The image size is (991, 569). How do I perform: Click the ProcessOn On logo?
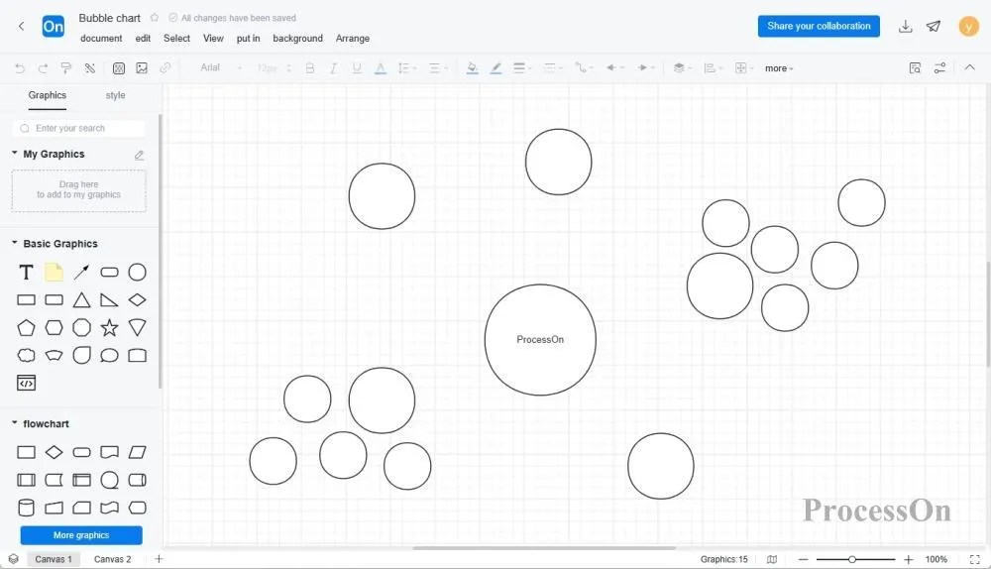click(54, 27)
